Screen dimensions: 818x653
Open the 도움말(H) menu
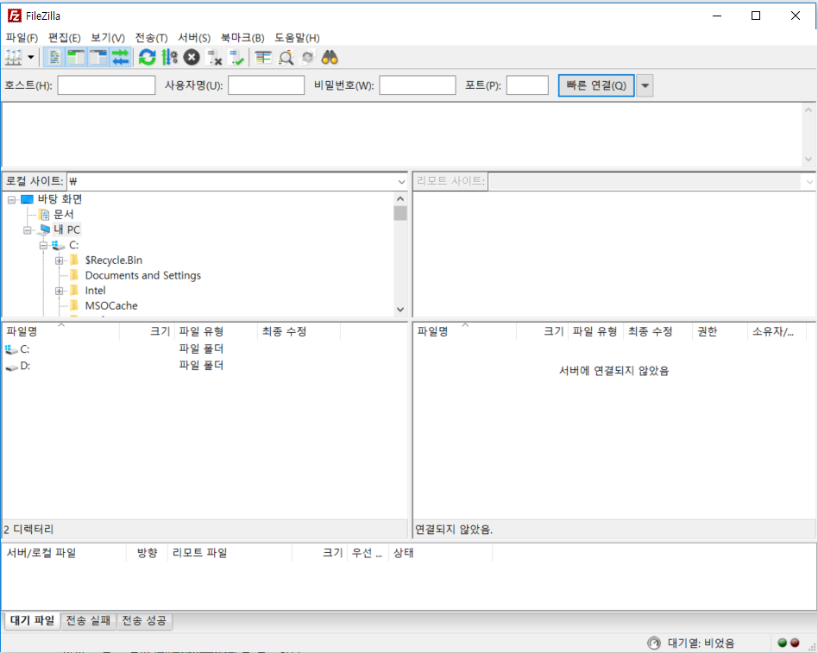[298, 38]
